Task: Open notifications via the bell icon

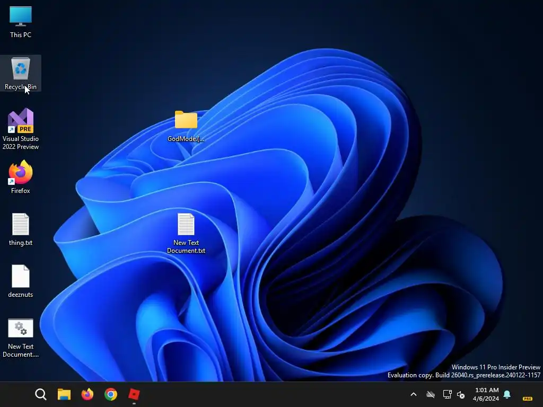Action: point(507,394)
